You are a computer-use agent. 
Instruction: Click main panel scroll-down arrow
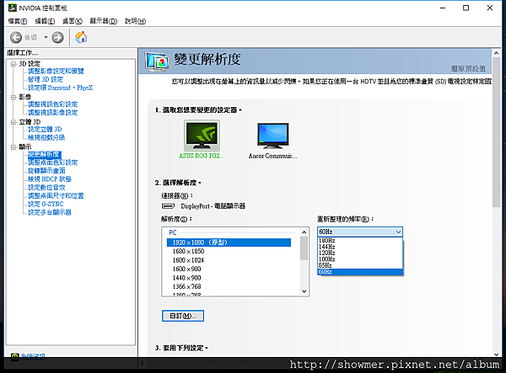pyautogui.click(x=497, y=354)
